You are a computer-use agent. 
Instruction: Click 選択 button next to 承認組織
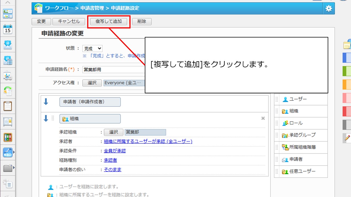[x=114, y=132]
